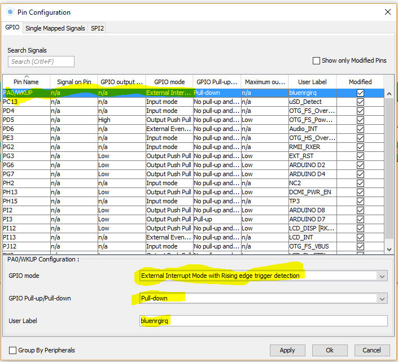Image resolution: width=398 pixels, height=362 pixels.
Task: Click the DCMI_PWR_EN label cell
Action: click(312, 192)
